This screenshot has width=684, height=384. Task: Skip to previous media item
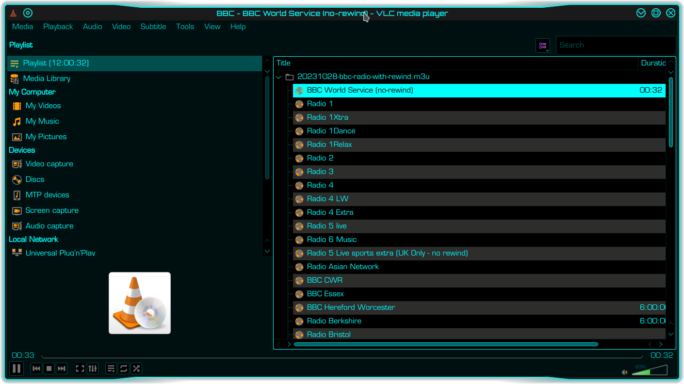click(36, 369)
